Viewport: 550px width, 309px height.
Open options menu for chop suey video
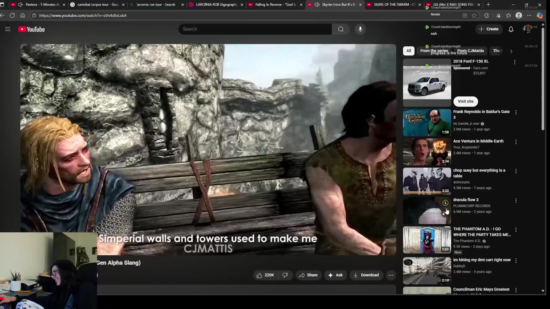point(516,171)
